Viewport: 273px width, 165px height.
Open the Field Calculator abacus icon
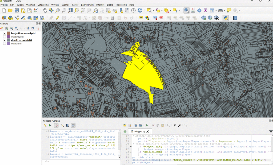coord(193,10)
